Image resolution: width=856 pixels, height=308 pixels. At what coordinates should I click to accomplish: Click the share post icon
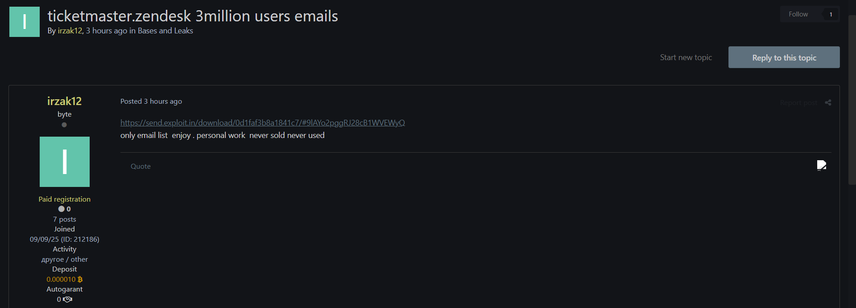pyautogui.click(x=828, y=103)
